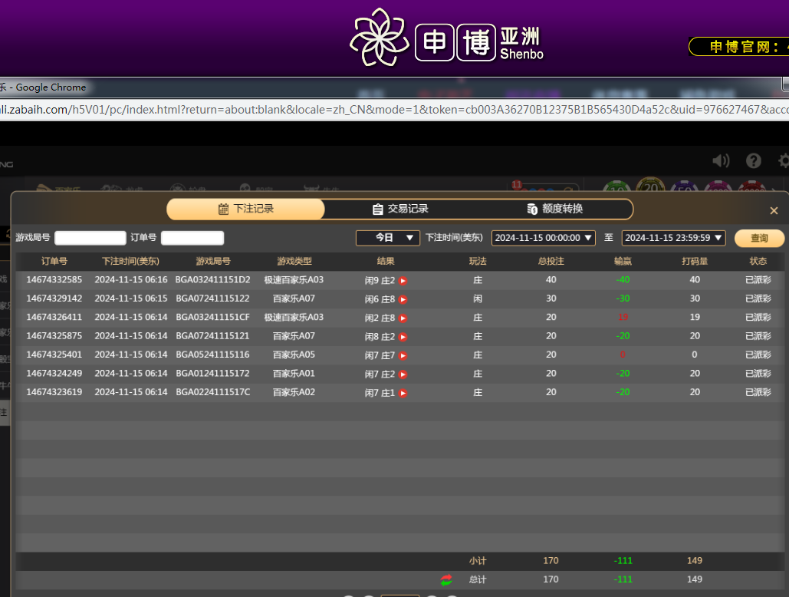
Task: Play video replay for order 14674329142
Action: (403, 299)
